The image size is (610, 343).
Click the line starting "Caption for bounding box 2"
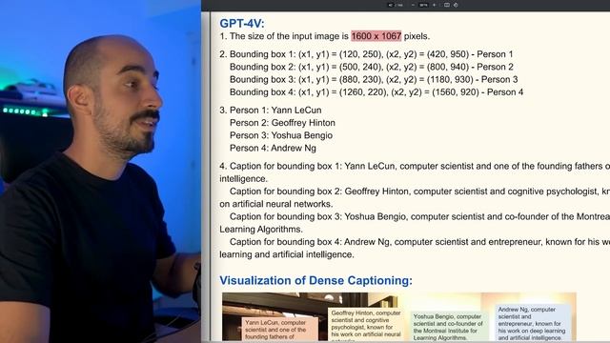(419, 192)
